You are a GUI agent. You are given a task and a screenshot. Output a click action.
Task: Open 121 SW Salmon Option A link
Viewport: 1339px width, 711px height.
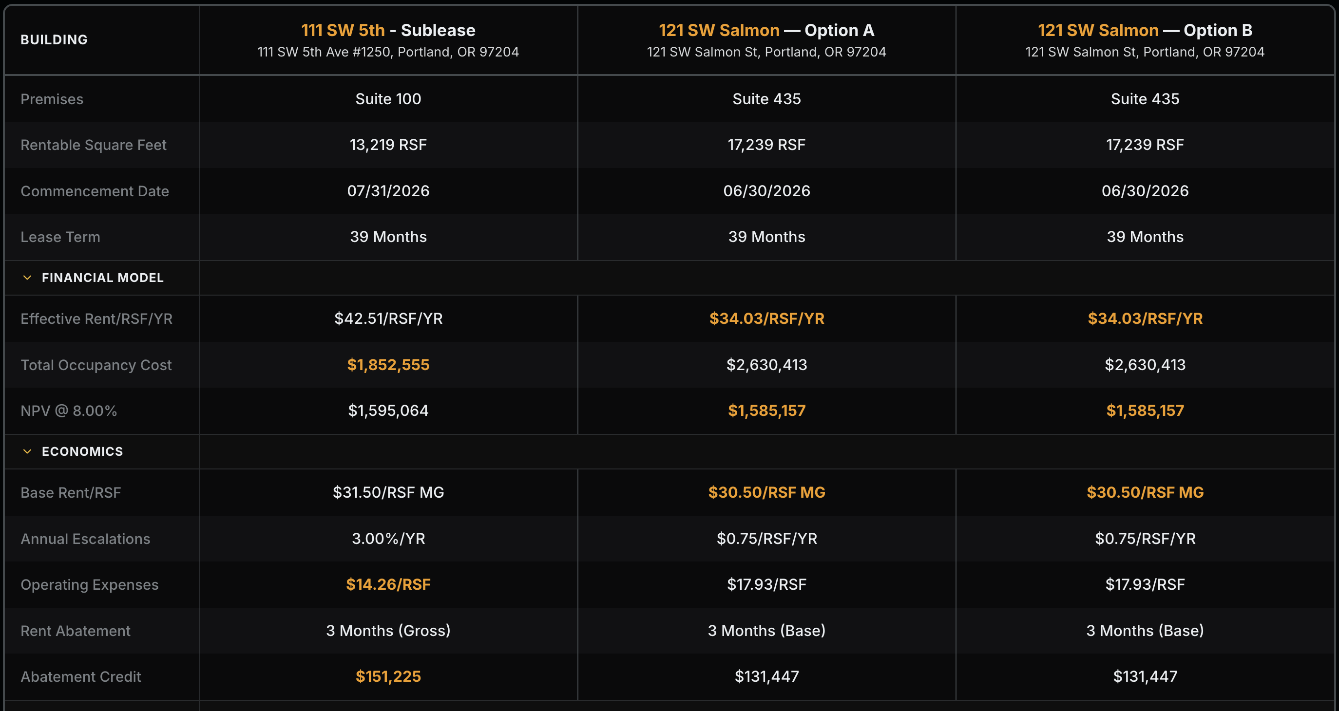tap(719, 30)
